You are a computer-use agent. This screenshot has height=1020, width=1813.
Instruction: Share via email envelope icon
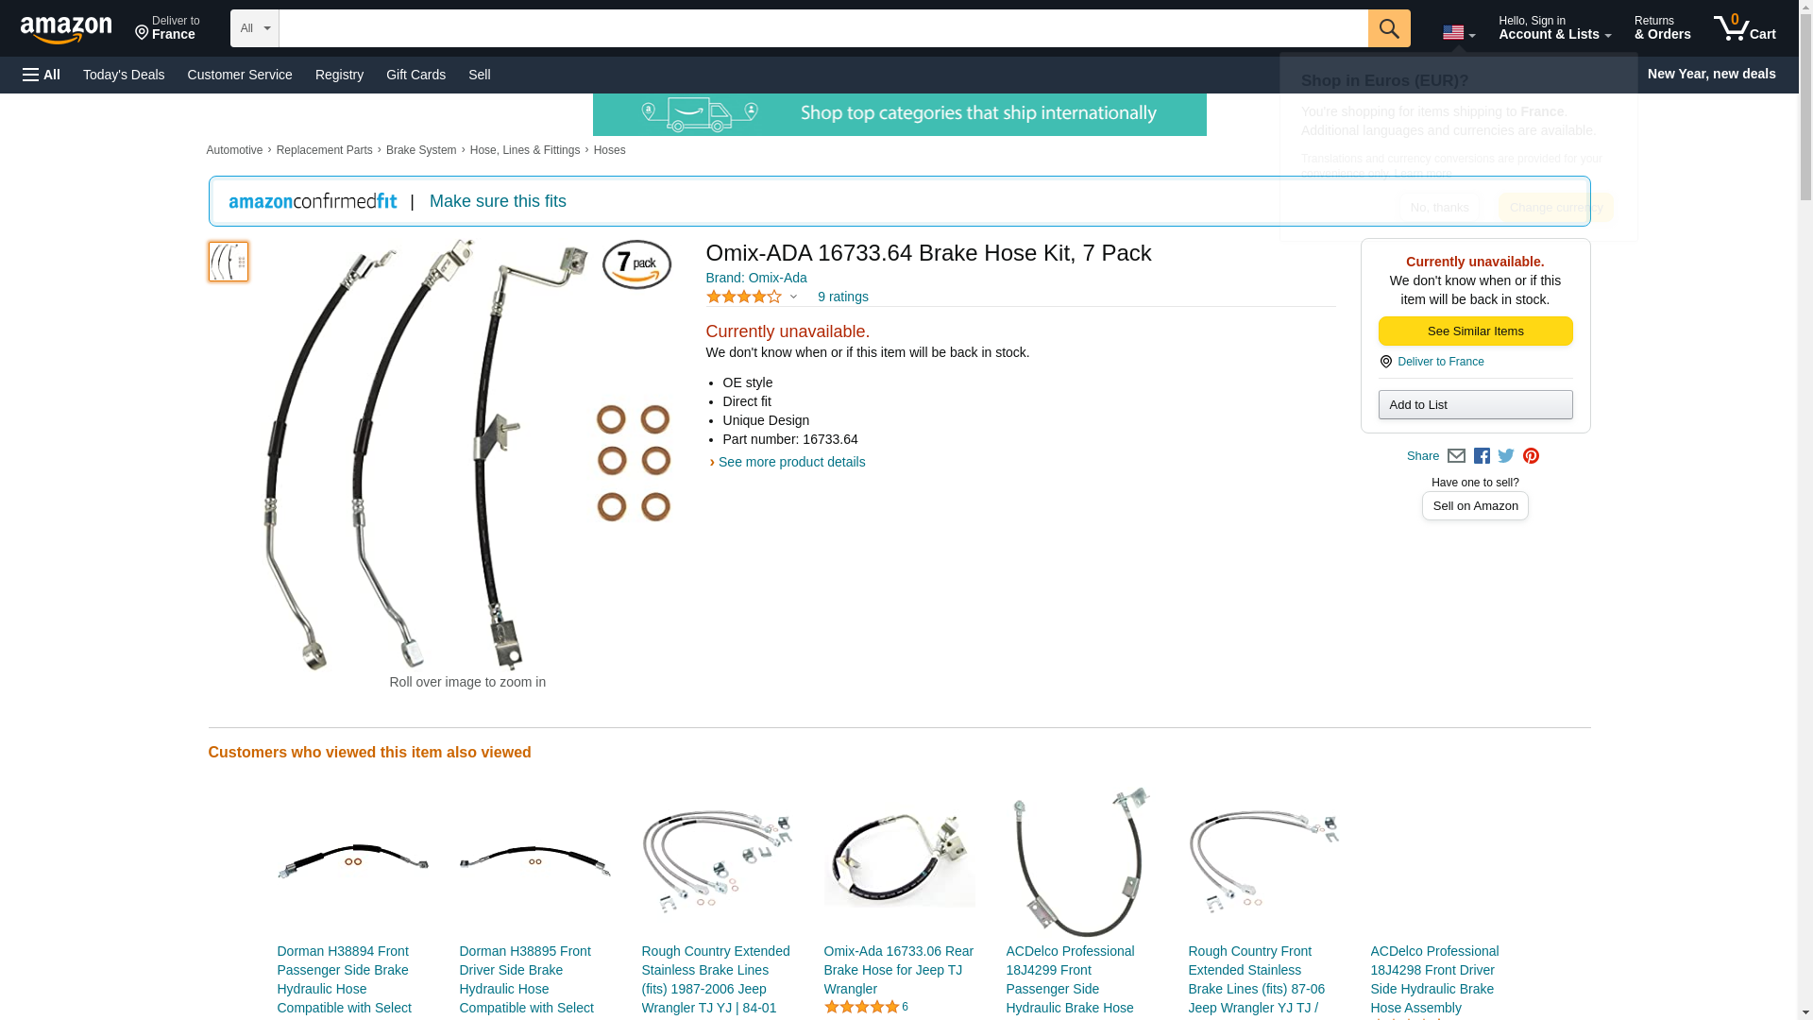1456,456
